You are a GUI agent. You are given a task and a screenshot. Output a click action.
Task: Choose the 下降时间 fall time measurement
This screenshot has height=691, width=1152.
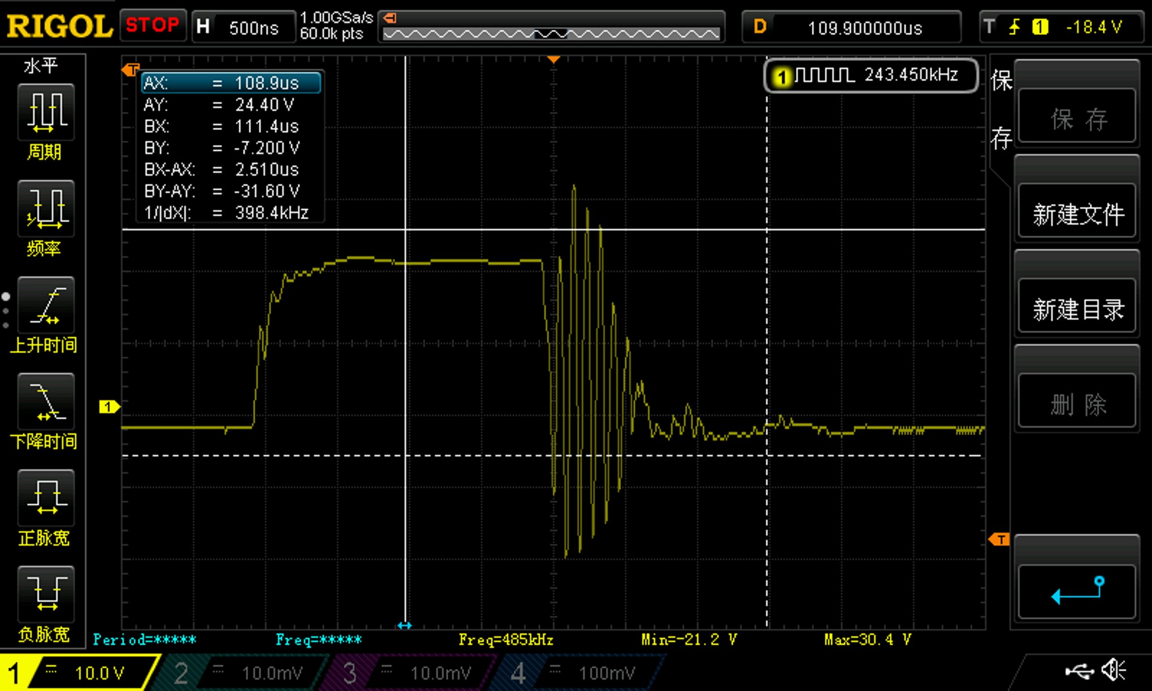[45, 402]
